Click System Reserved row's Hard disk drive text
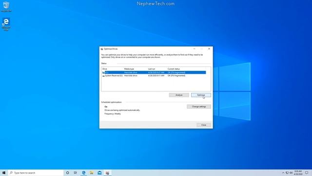Viewport: 312px width, 176px height. [x=131, y=76]
